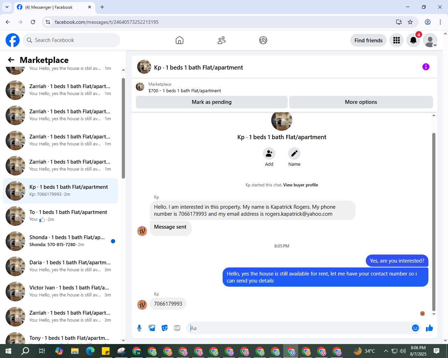
Task: Open the Shonda conversation
Action: pos(60,241)
